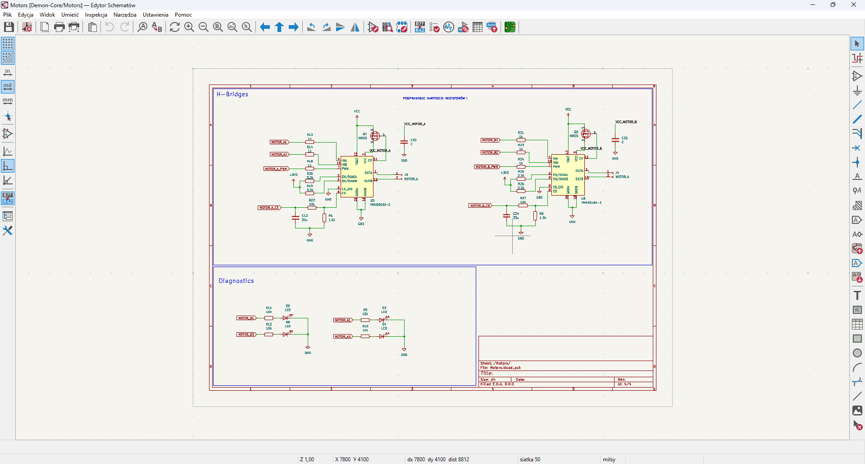Image resolution: width=865 pixels, height=464 pixels.
Task: Save the schematic with the floppy disk icon
Action: pyautogui.click(x=9, y=27)
